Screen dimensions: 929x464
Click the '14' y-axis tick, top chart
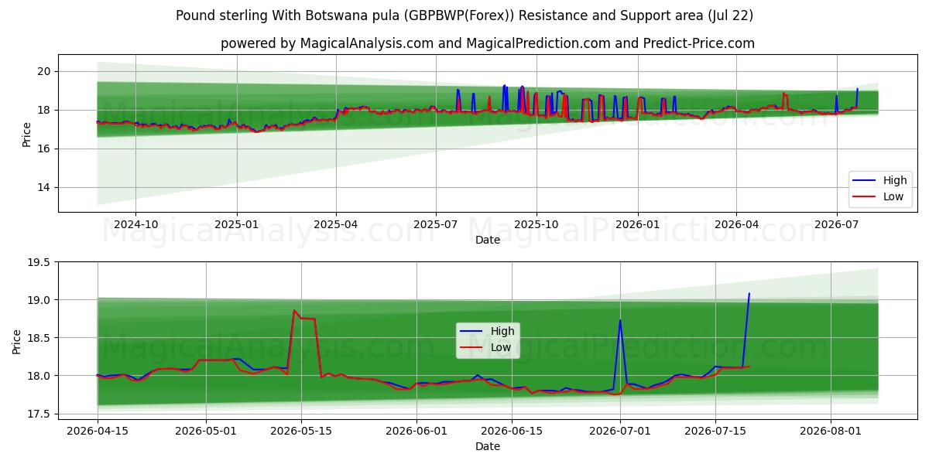point(44,187)
